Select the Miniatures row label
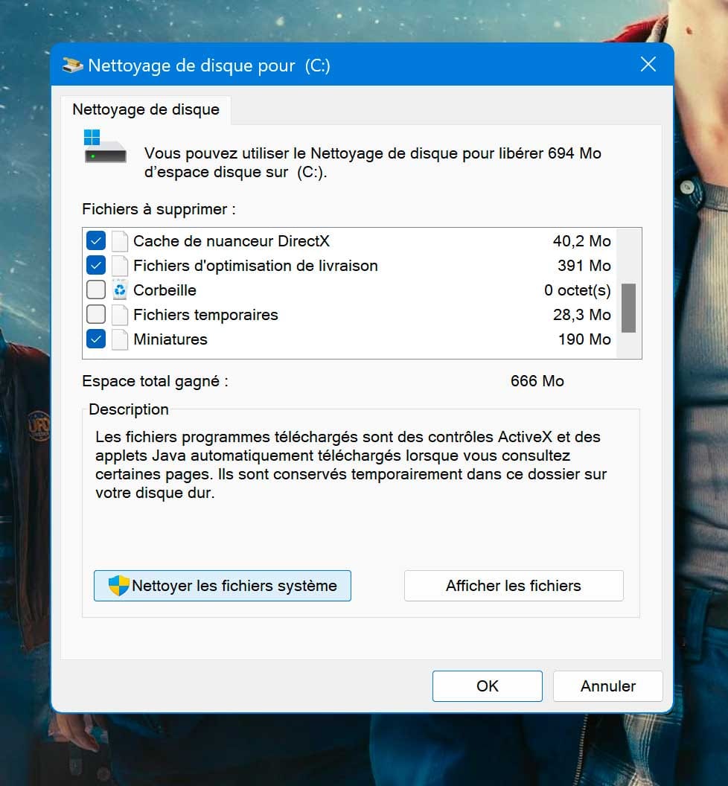Image resolution: width=728 pixels, height=786 pixels. point(170,339)
